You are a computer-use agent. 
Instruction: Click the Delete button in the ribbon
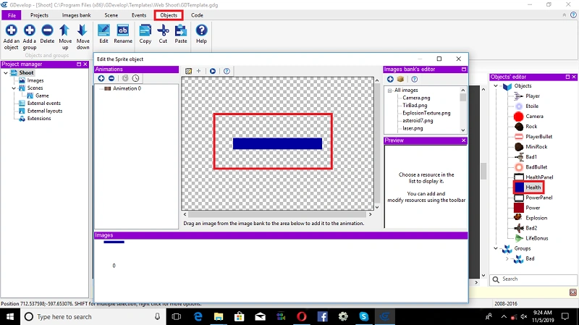click(x=47, y=34)
